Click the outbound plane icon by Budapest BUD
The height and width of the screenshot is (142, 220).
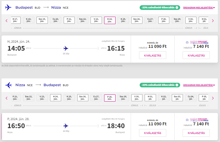coord(8,7)
